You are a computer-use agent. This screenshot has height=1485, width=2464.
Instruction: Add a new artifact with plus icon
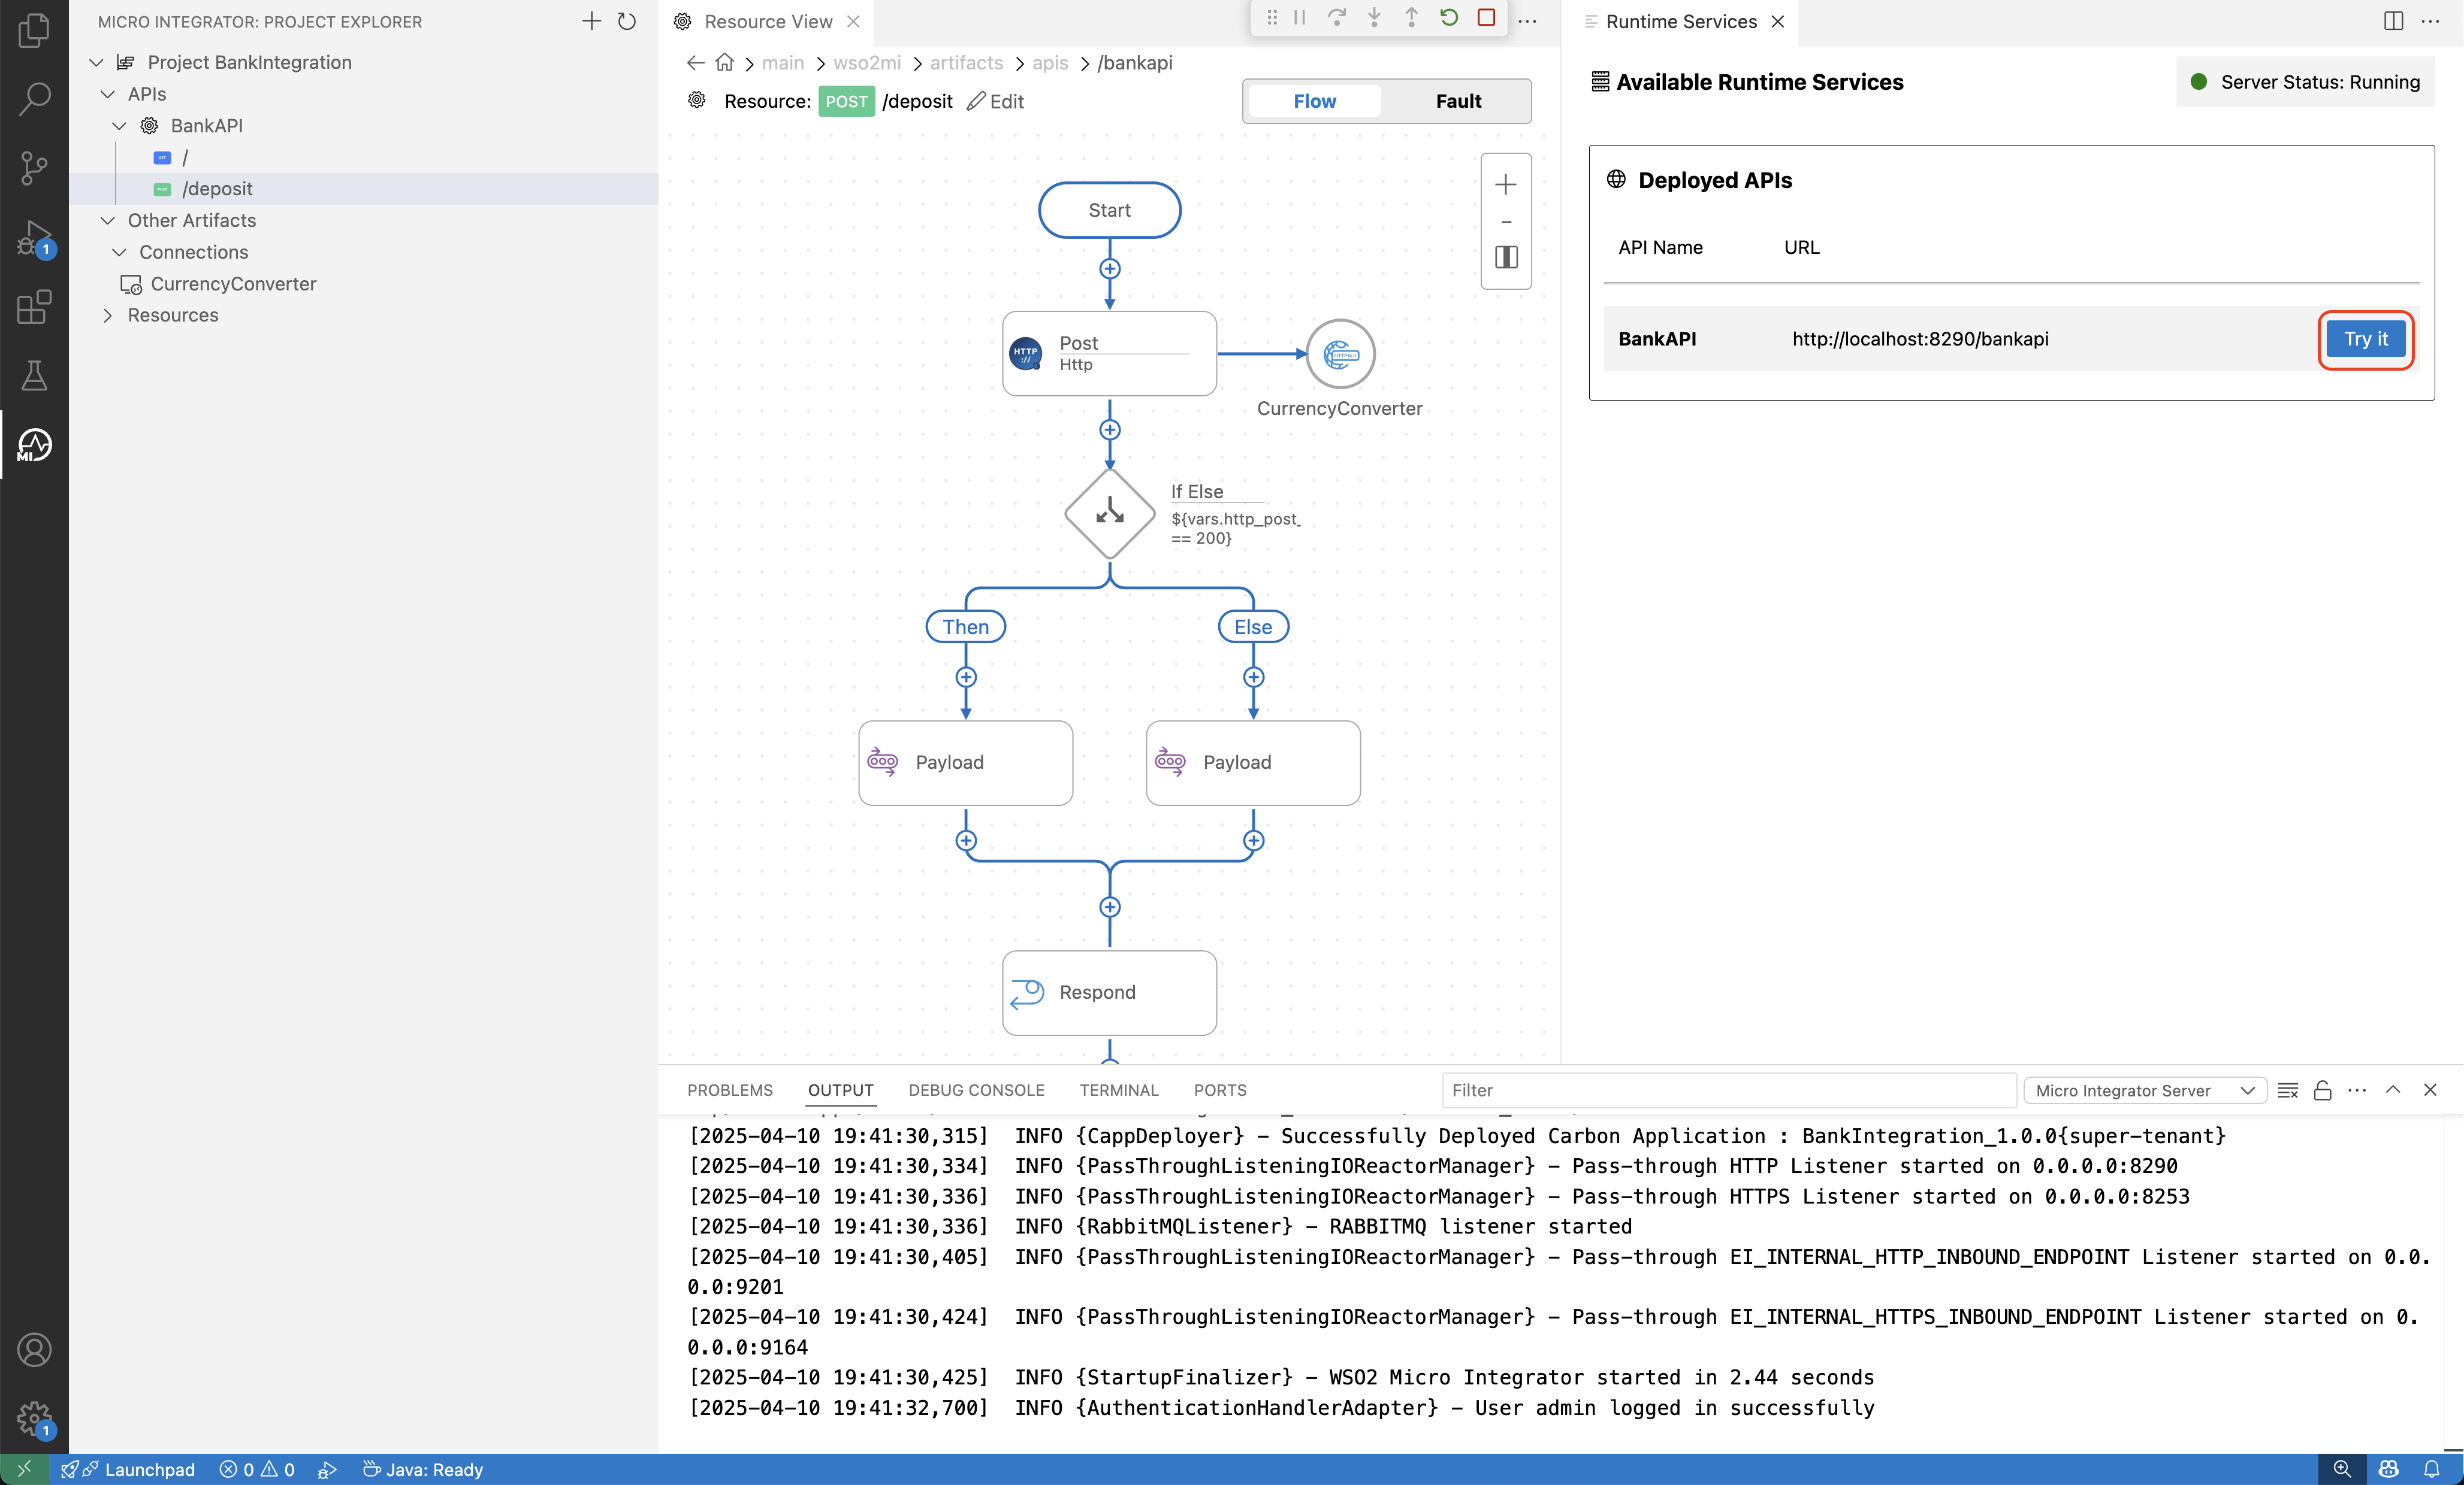pyautogui.click(x=591, y=21)
